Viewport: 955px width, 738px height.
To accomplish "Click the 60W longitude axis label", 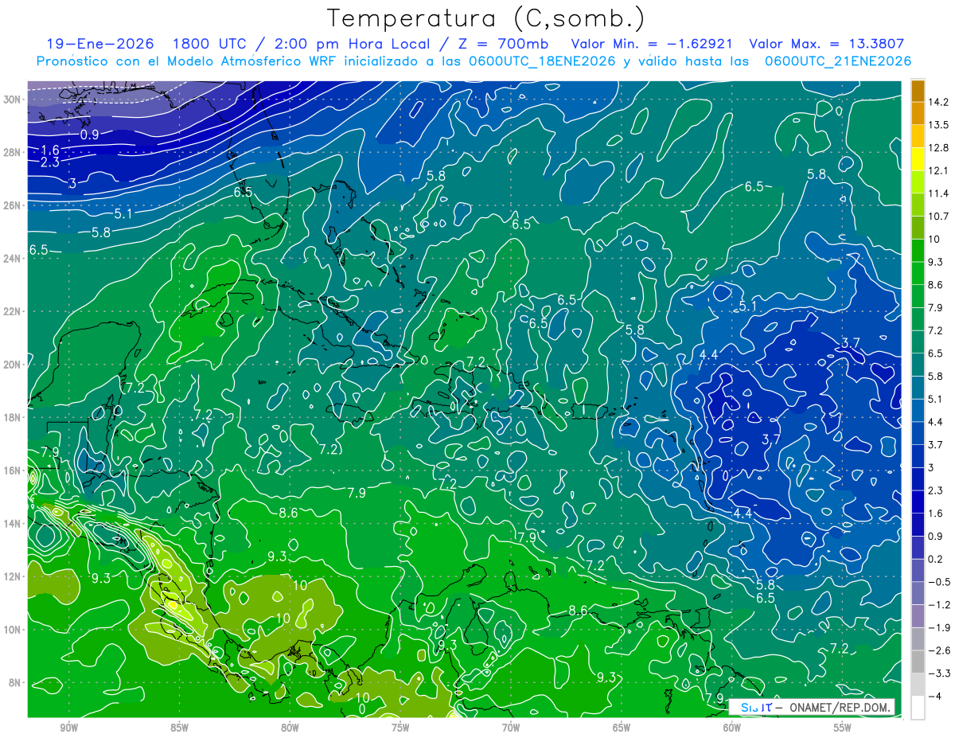I will click(732, 728).
